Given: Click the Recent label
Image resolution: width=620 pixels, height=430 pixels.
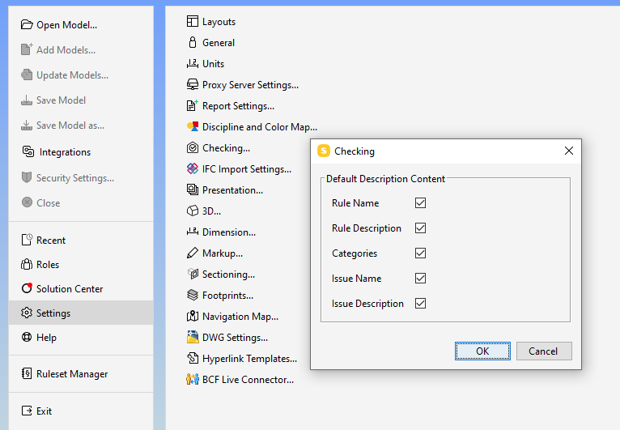Looking at the screenshot, I should tap(51, 241).
